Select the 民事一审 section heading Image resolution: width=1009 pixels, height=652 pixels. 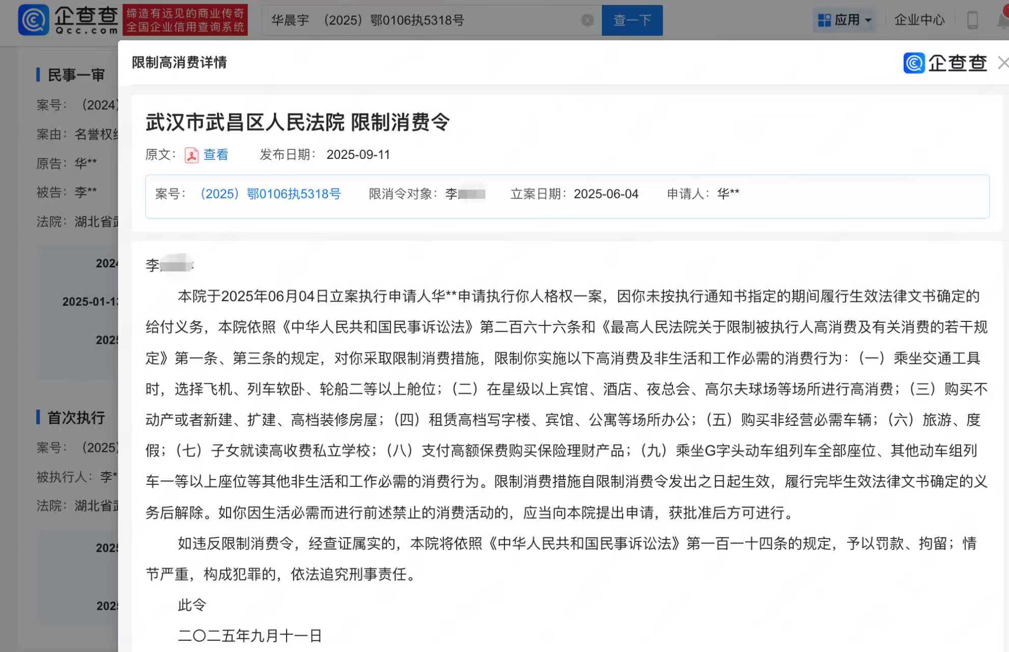pos(76,75)
